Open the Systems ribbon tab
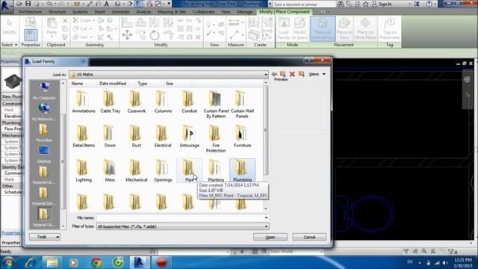 tap(80, 12)
